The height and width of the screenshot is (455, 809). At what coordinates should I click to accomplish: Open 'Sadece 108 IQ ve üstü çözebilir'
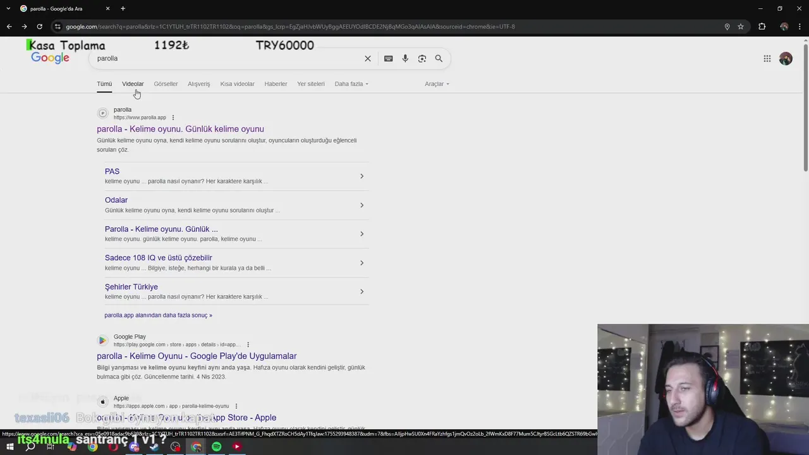[x=159, y=258]
